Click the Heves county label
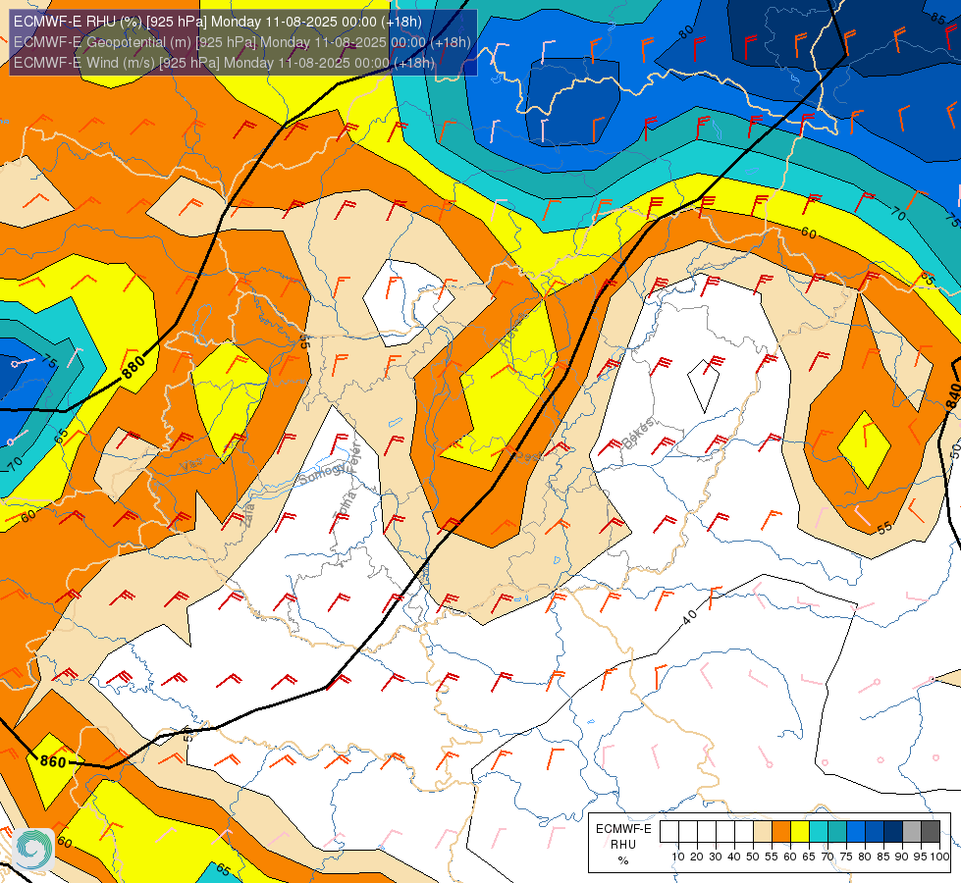961x883 pixels. [513, 330]
